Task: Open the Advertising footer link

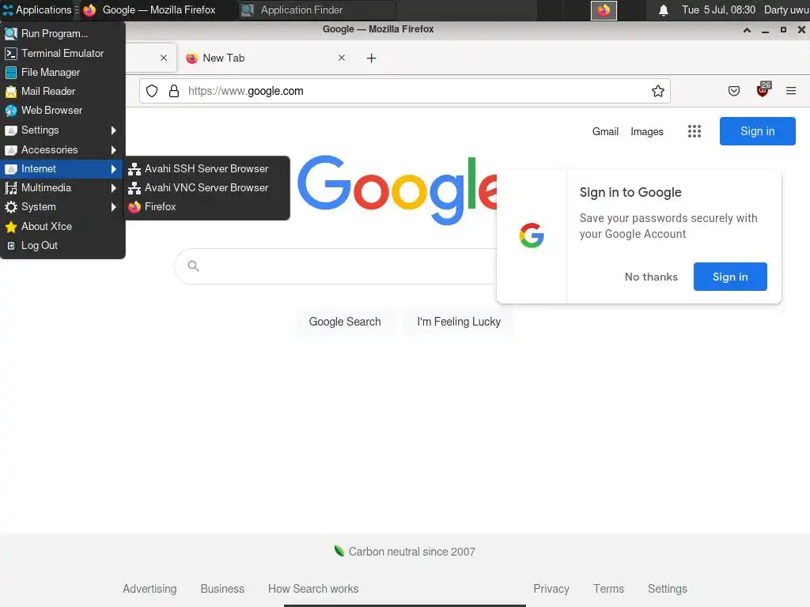Action: click(150, 589)
